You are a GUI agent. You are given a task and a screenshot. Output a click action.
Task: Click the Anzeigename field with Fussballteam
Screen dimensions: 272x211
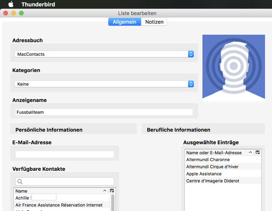104,112
